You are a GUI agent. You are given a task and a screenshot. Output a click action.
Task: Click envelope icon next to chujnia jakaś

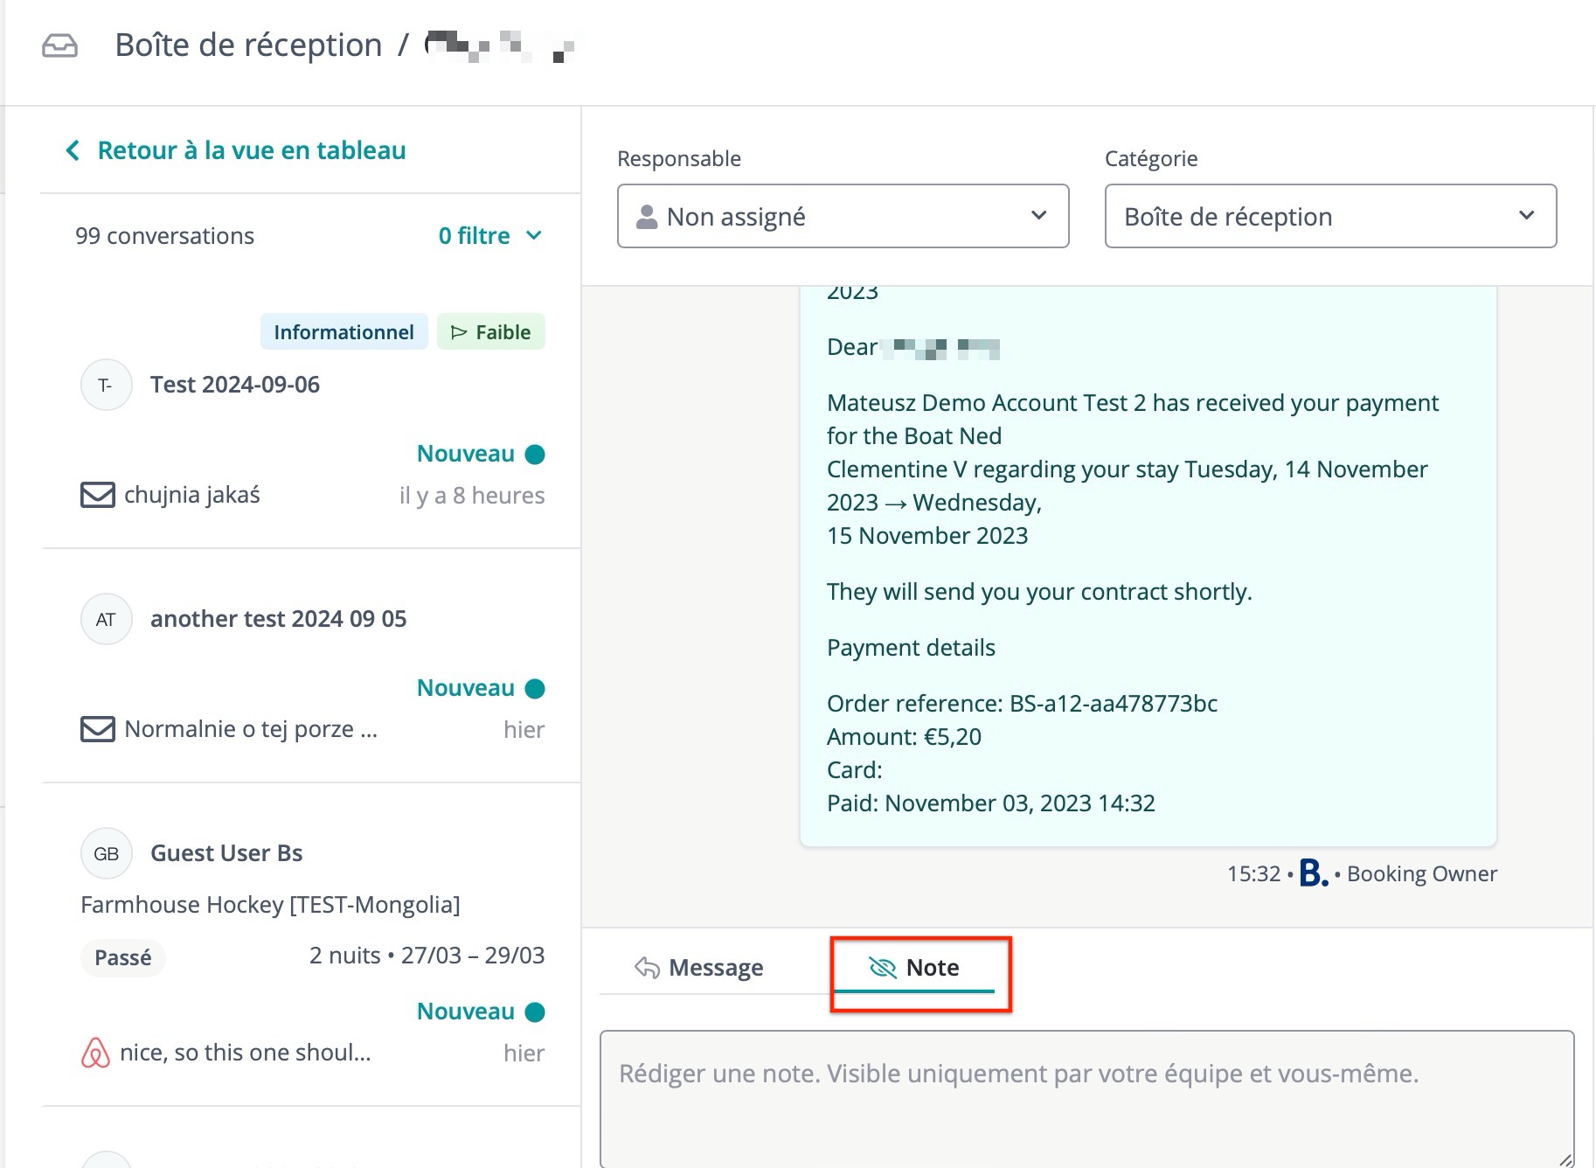pyautogui.click(x=97, y=495)
